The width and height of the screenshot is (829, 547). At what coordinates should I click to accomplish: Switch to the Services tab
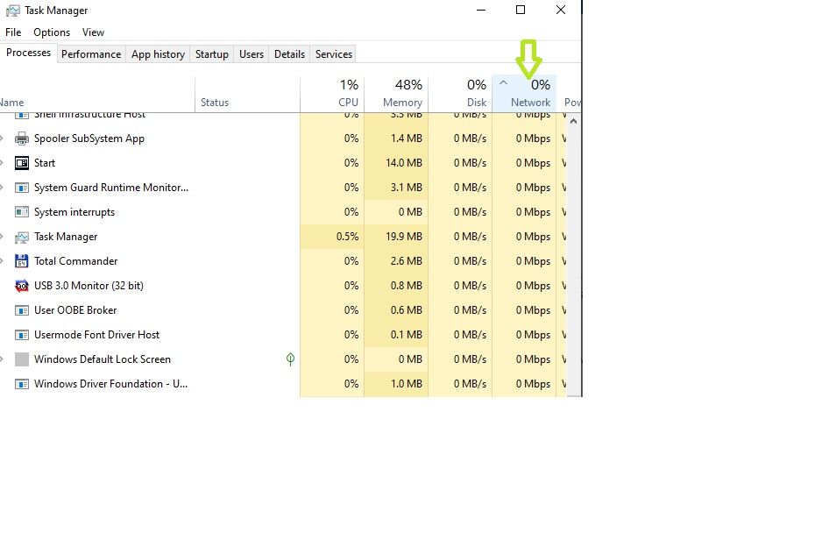334,54
